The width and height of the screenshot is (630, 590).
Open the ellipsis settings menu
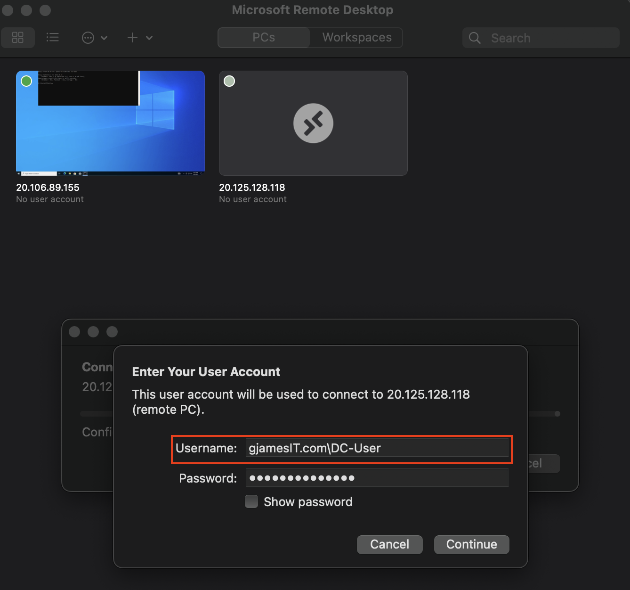pos(88,38)
